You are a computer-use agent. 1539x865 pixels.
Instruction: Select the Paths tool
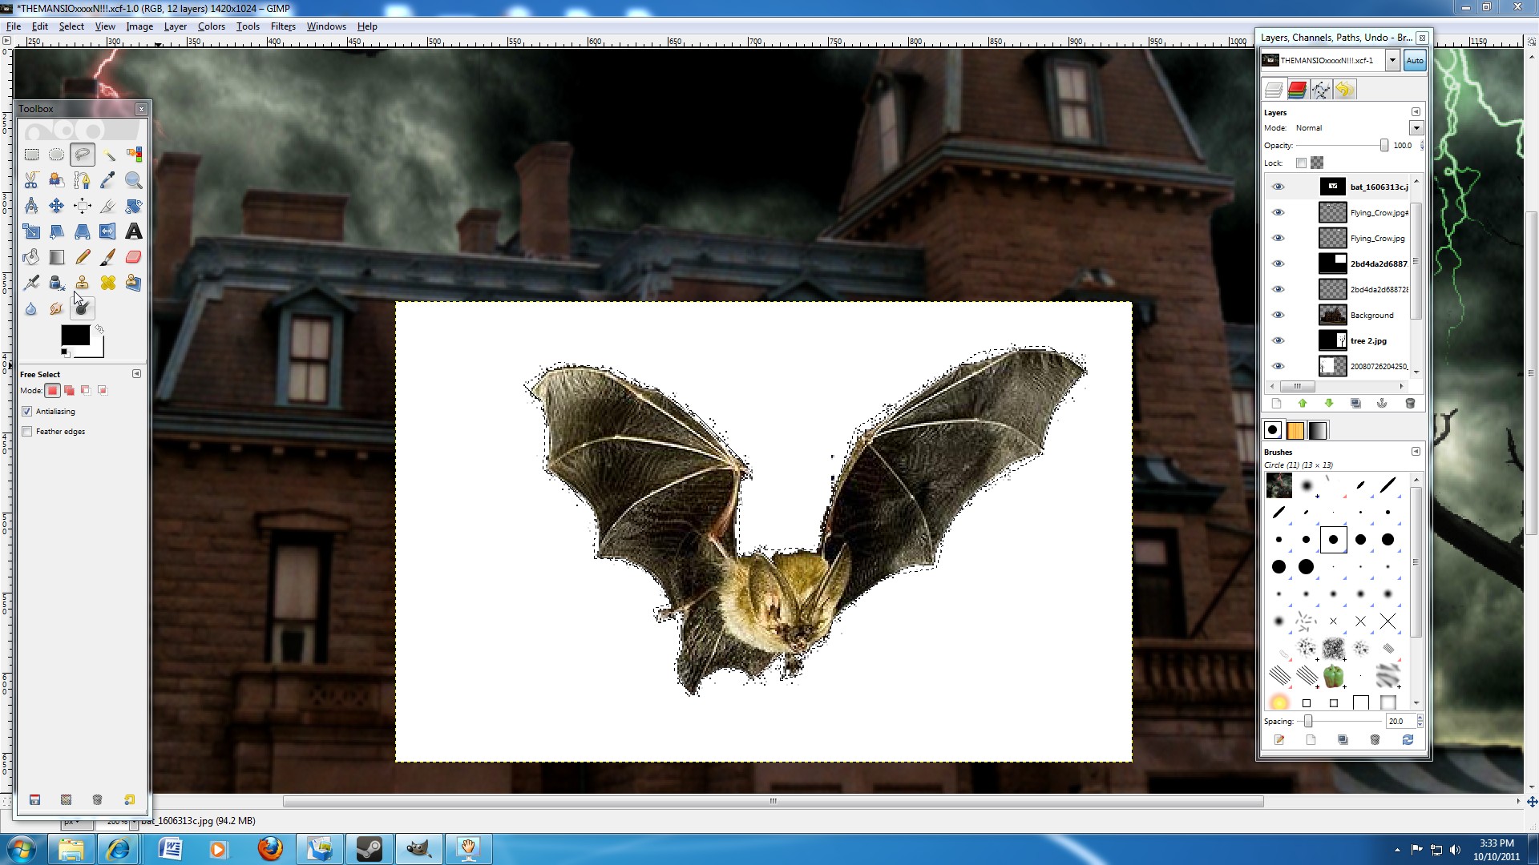82,180
